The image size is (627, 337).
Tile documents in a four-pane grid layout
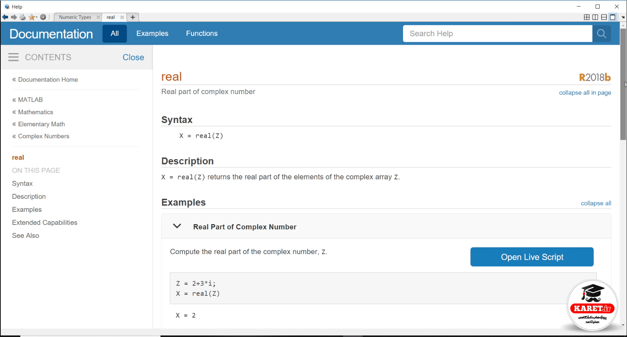click(x=587, y=17)
